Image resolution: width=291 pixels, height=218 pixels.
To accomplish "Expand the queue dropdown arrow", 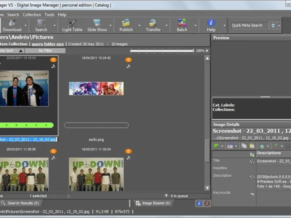I will pos(166,195).
